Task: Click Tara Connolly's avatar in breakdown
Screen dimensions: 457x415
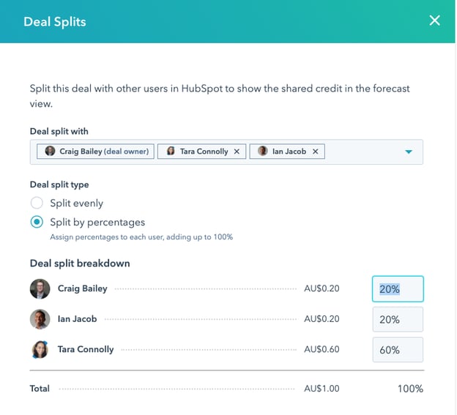Action: tap(40, 350)
